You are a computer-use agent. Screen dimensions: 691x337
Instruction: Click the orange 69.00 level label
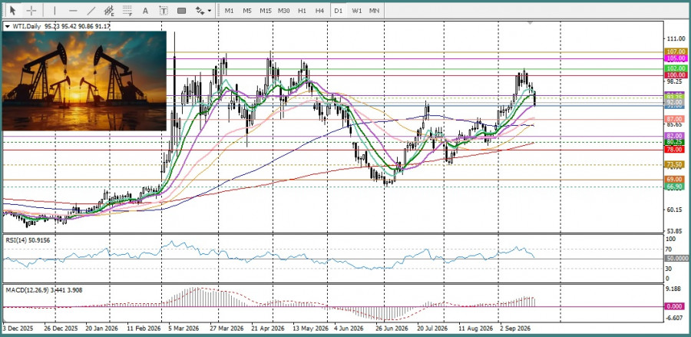point(676,180)
